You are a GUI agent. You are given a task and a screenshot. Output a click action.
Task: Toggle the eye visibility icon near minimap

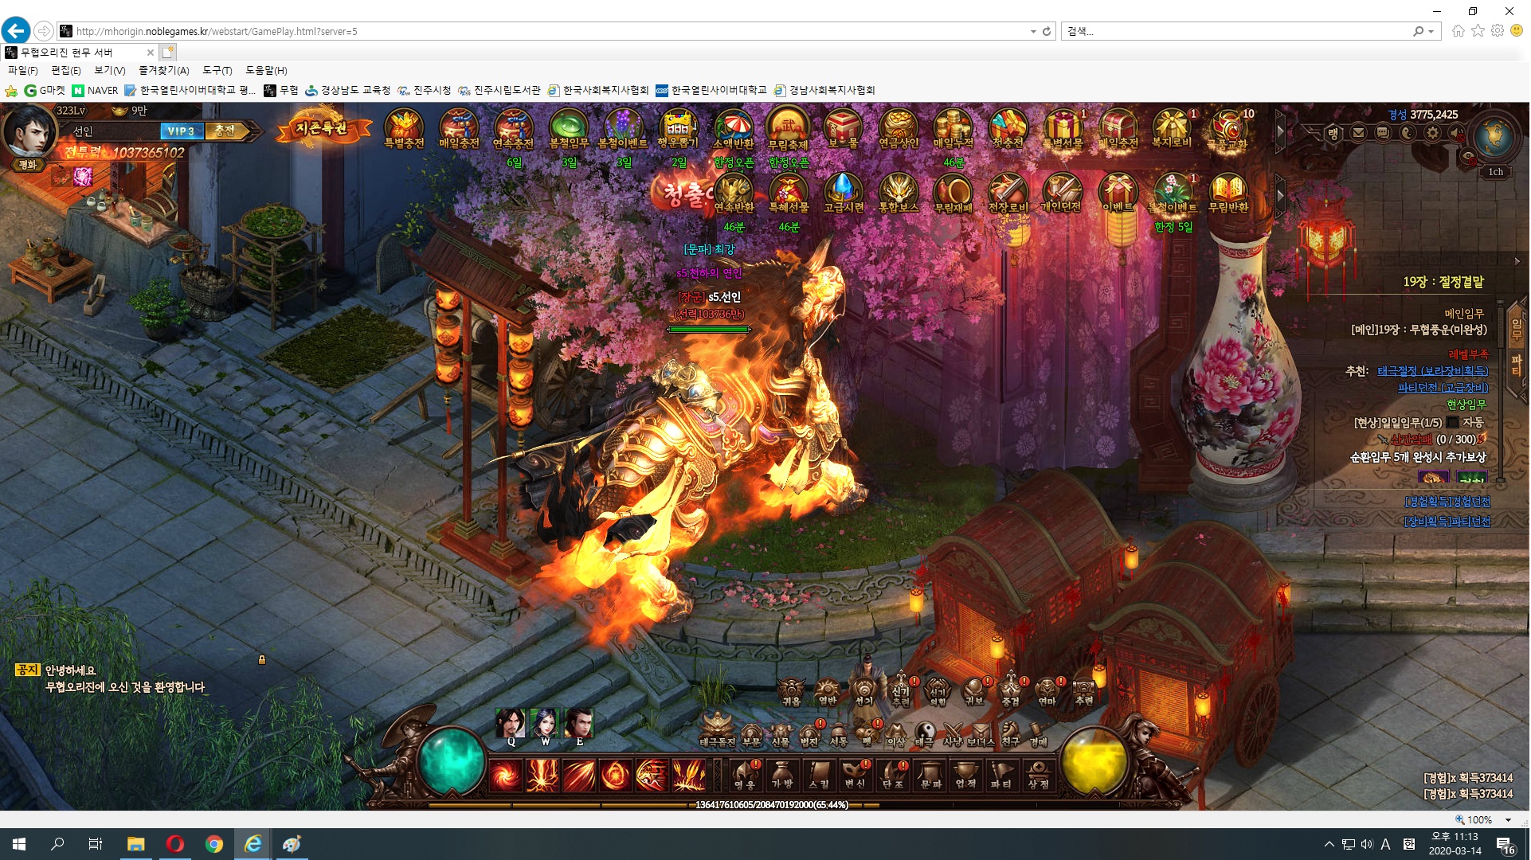(1470, 154)
